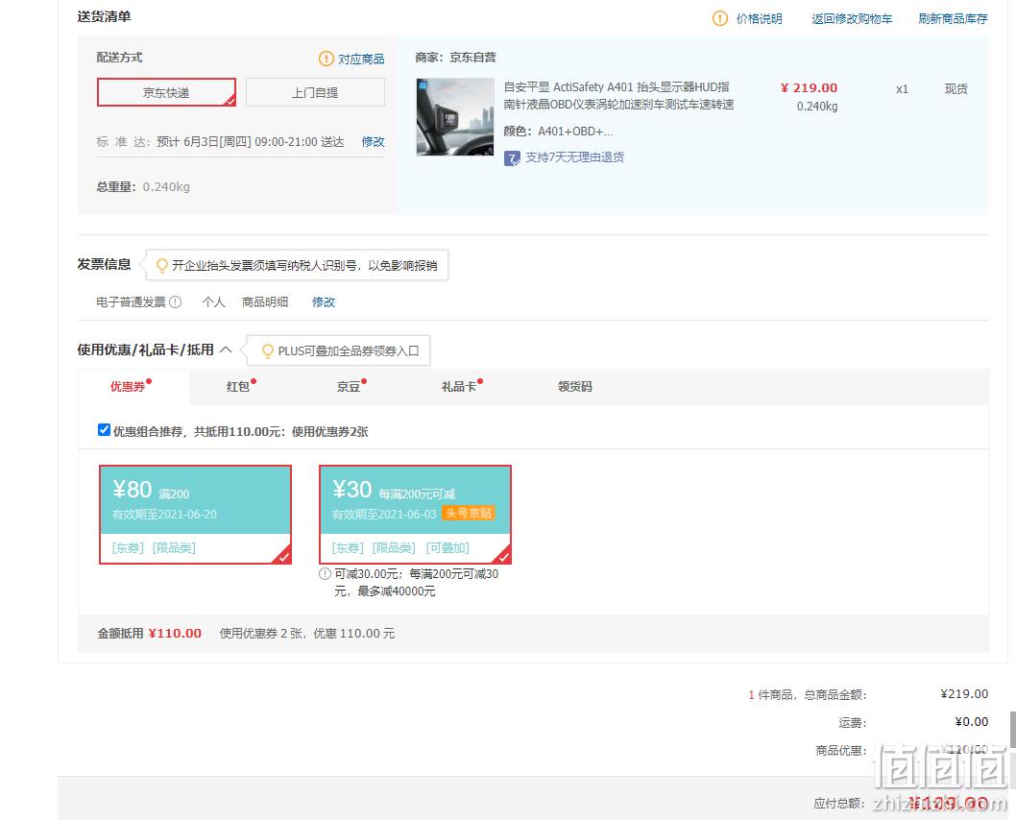Modify invoice info via 修改
Viewport: 1016px width, 820px height.
click(x=324, y=301)
